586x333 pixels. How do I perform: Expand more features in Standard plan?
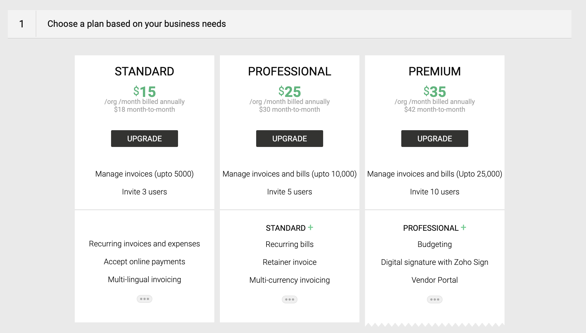tap(144, 299)
